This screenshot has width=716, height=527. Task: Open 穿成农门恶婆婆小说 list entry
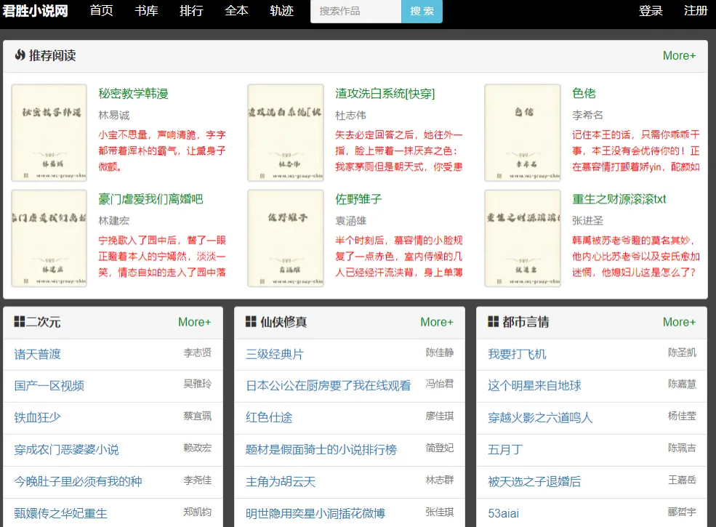click(x=67, y=449)
